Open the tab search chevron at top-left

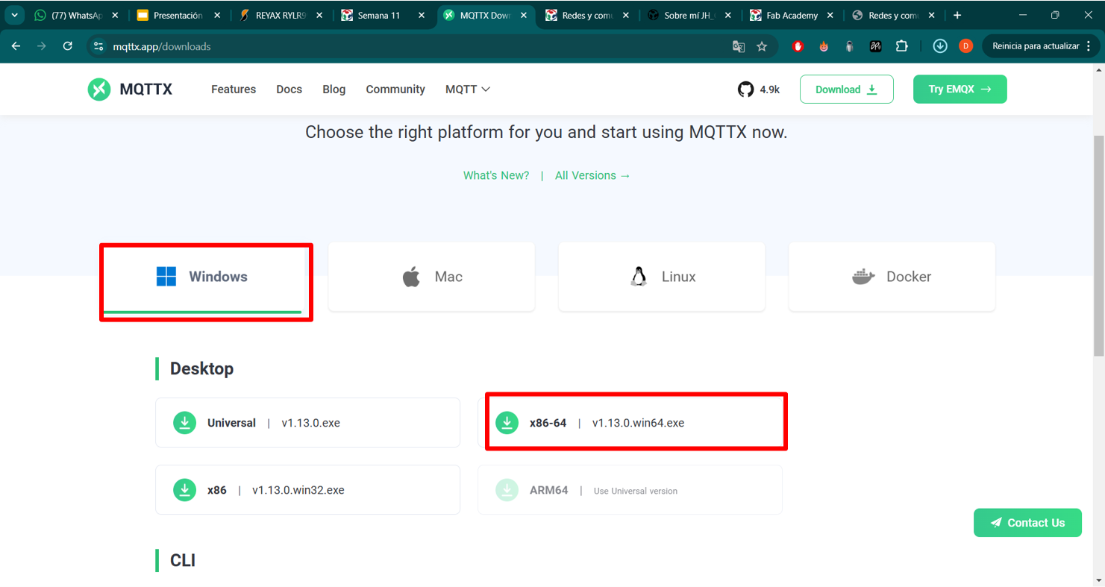point(14,15)
